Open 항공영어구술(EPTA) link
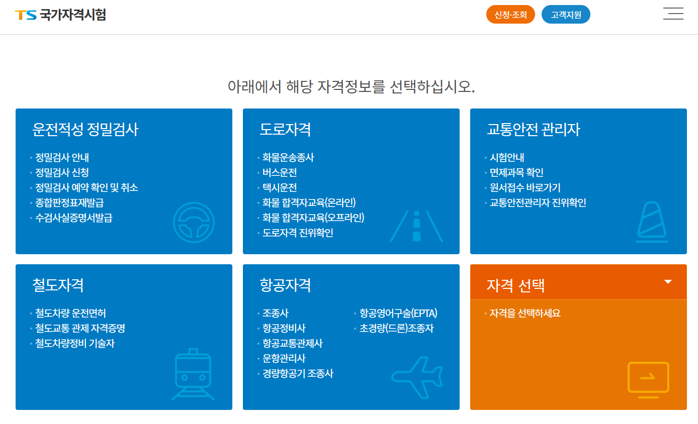This screenshot has width=698, height=424. pyautogui.click(x=398, y=313)
